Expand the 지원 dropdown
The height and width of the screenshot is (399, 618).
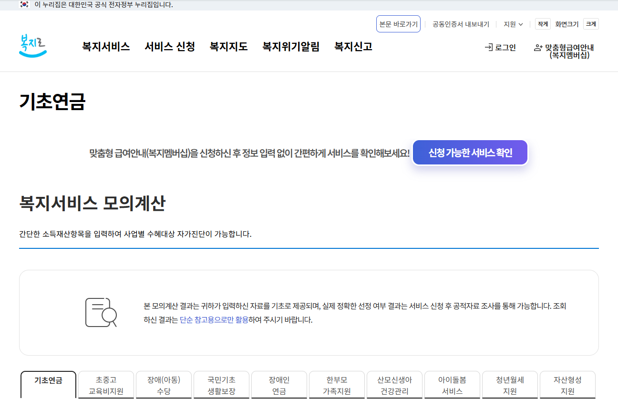(x=513, y=24)
